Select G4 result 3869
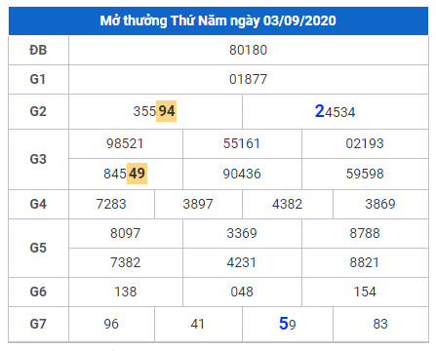This screenshot has height=351, width=436. coord(380,204)
